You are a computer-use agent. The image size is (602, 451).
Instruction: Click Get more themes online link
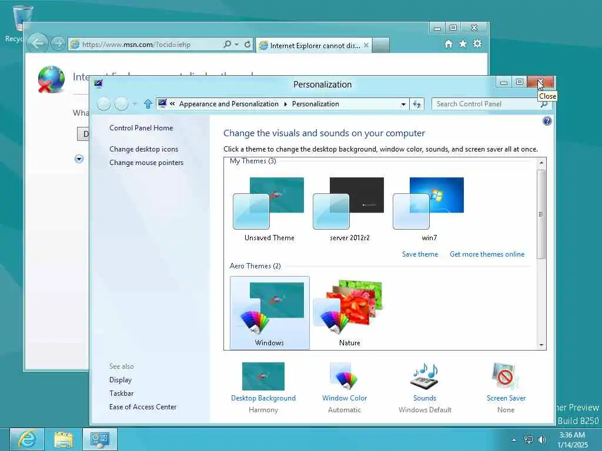[487, 254]
